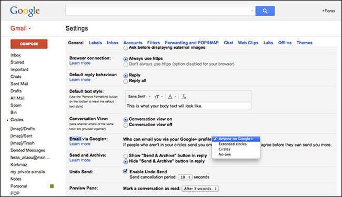The width and height of the screenshot is (342, 197).
Task: Turn Conversation view off
Action: (126, 125)
